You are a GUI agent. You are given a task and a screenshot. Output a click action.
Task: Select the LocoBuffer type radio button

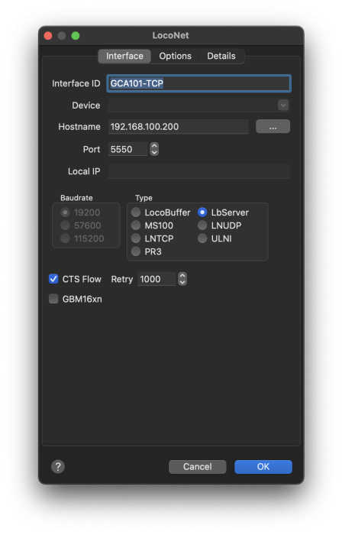pos(136,212)
